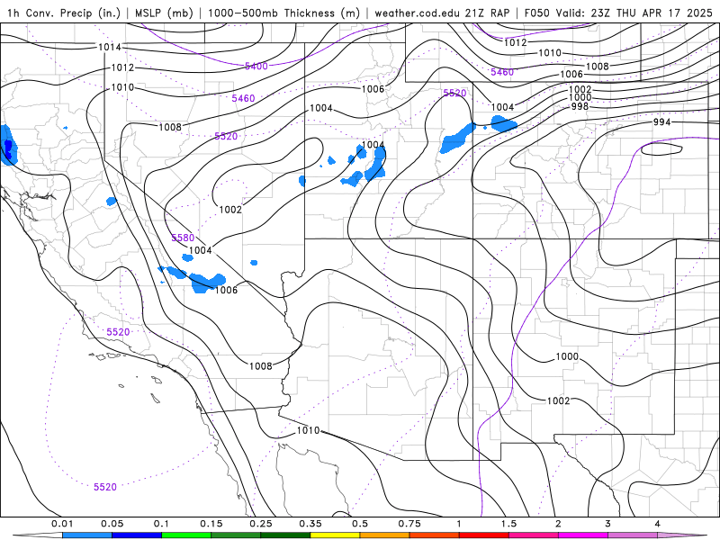Image resolution: width=720 pixels, height=540 pixels.
Task: Click the "0.01" legend value
Action: point(62,524)
